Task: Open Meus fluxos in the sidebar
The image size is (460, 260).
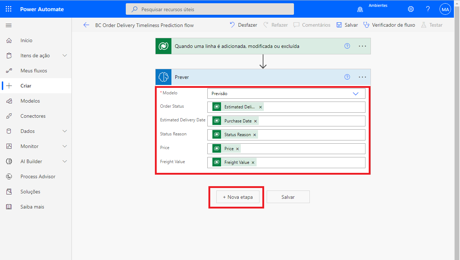Action: pyautogui.click(x=34, y=71)
